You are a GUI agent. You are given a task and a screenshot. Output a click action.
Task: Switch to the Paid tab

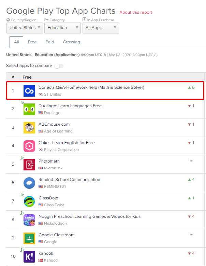50,42
